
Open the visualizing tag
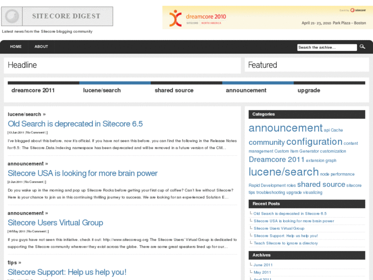coord(312,192)
